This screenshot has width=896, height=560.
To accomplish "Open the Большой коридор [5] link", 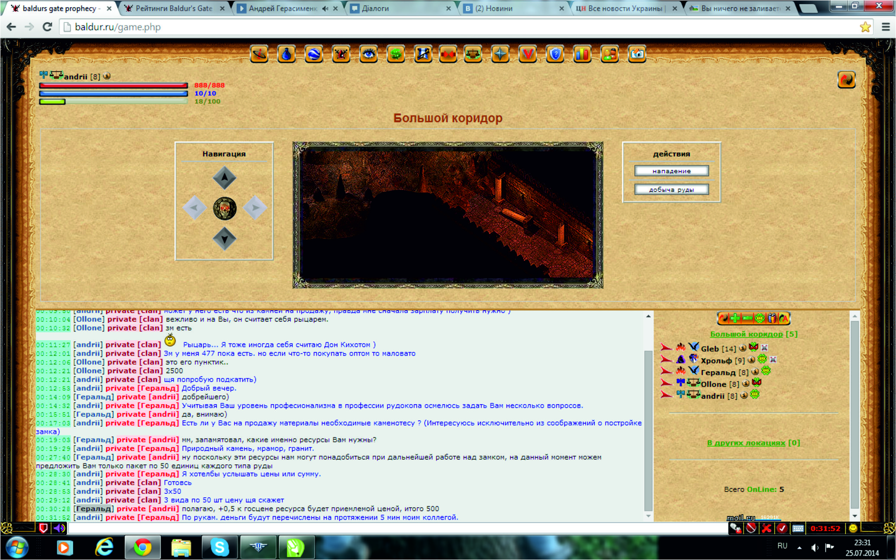I will [x=754, y=334].
